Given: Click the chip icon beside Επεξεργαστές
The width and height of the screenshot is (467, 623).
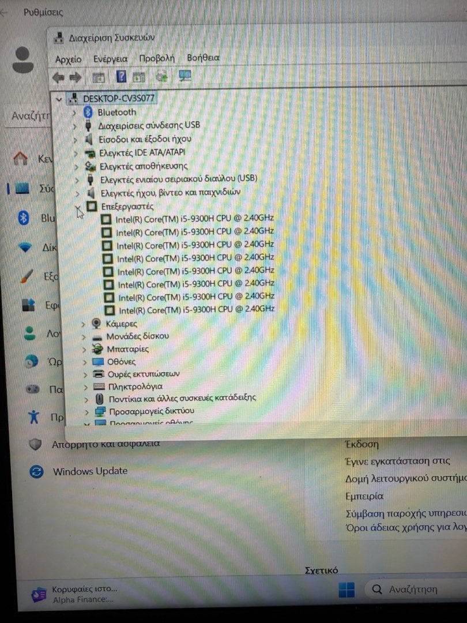Looking at the screenshot, I should [92, 206].
